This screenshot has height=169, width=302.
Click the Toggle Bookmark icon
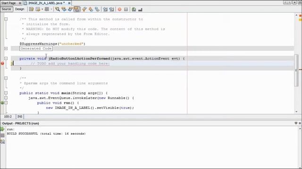[97, 9]
